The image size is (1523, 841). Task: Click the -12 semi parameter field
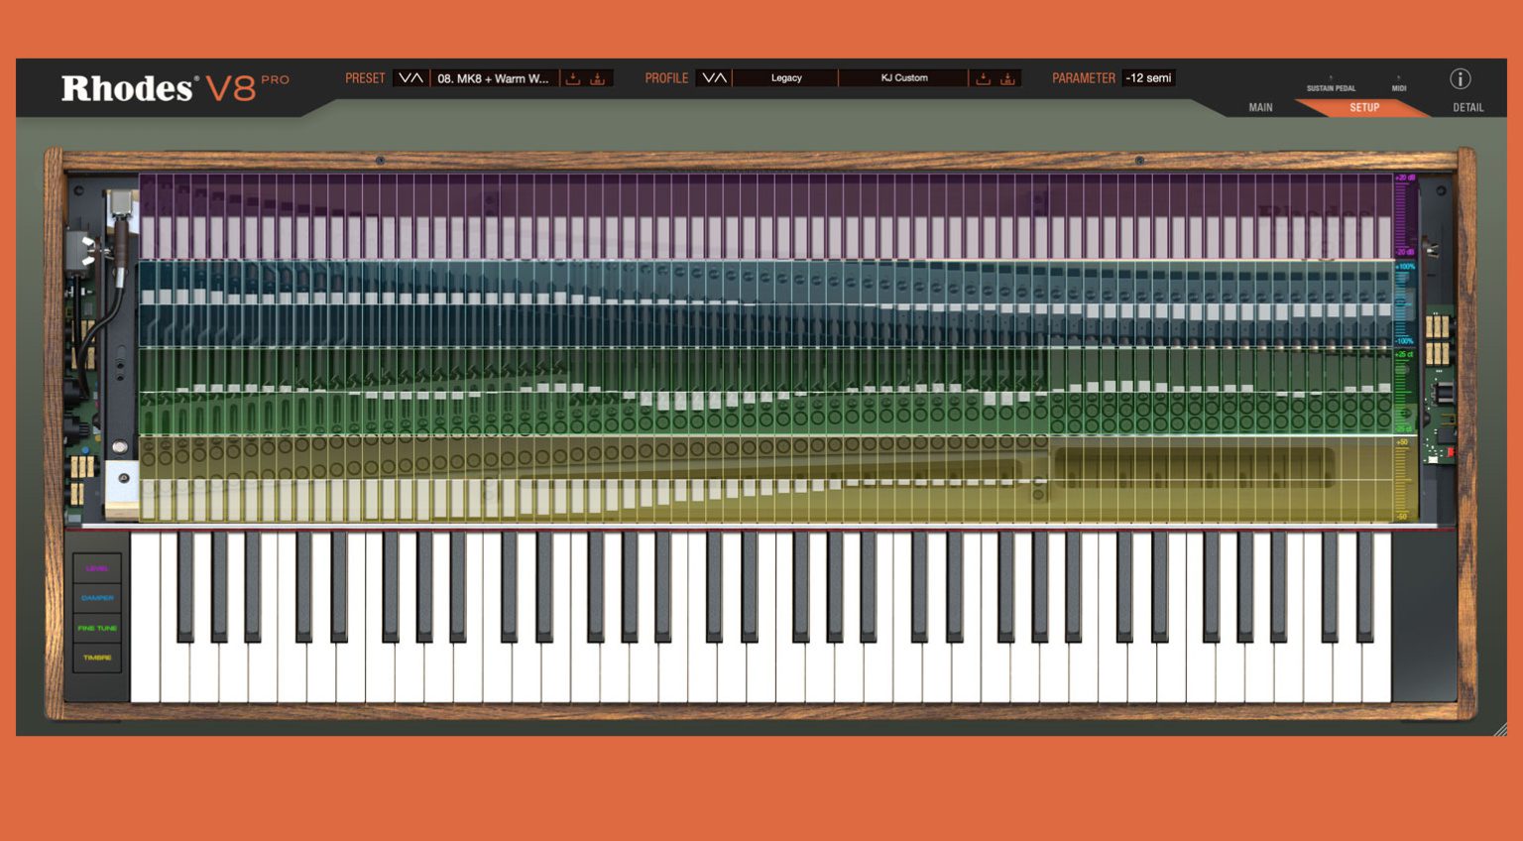[1148, 77]
